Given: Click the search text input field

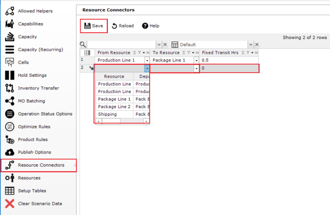Looking at the screenshot, I should 122,45.
